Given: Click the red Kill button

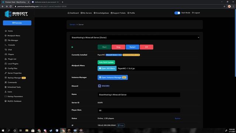Looking at the screenshot, I should coord(146,47).
